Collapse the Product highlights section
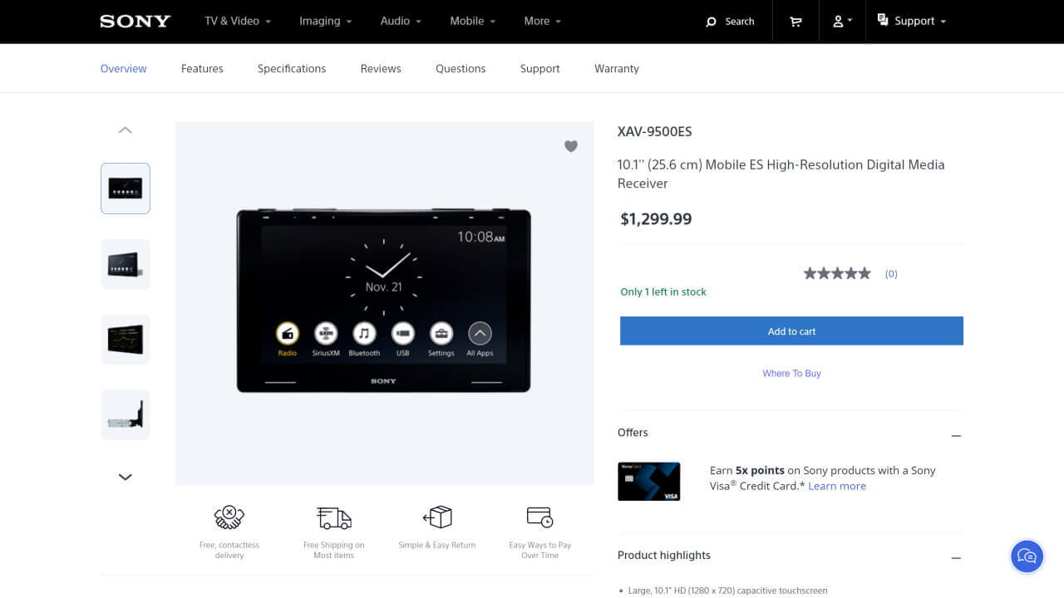1064x598 pixels. pyautogui.click(x=956, y=558)
